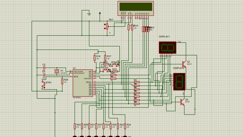
Task: Click the DISPLAY1 label text
Action: [164, 37]
